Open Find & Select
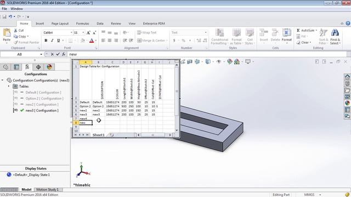 [x=335, y=37]
